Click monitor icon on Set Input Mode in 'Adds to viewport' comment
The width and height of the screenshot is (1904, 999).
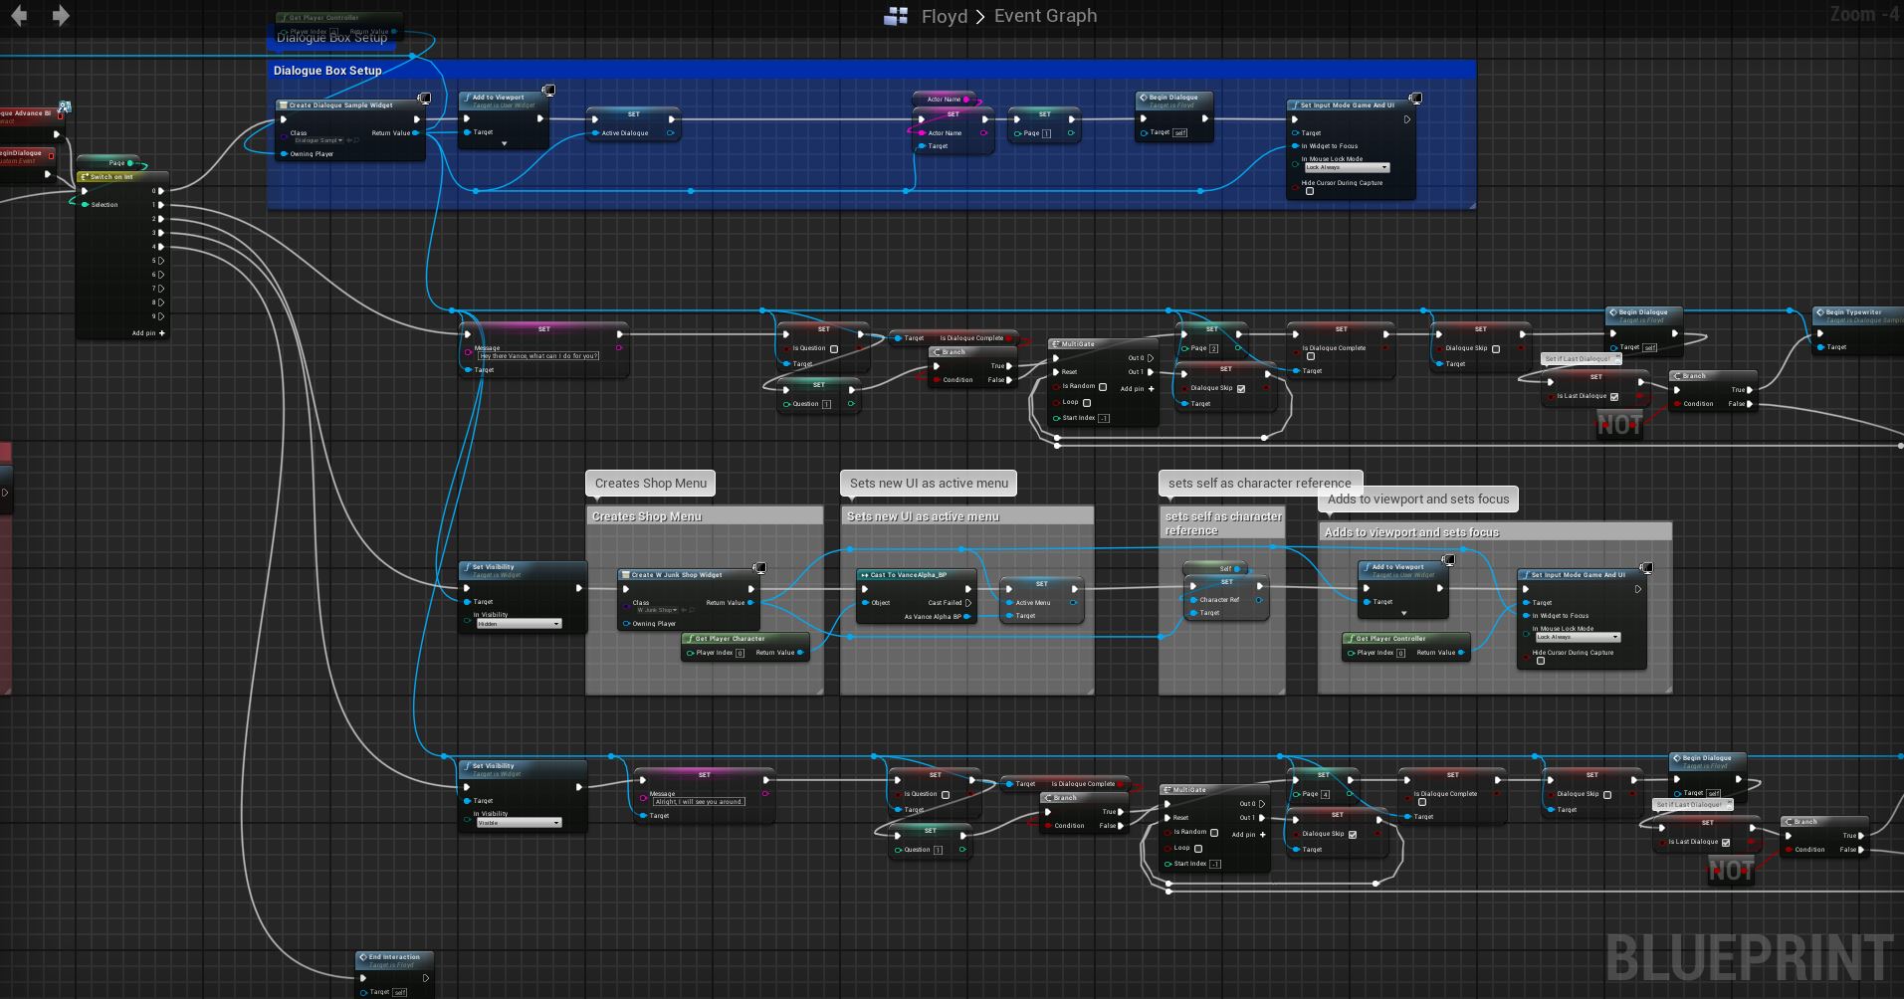[x=1646, y=567]
